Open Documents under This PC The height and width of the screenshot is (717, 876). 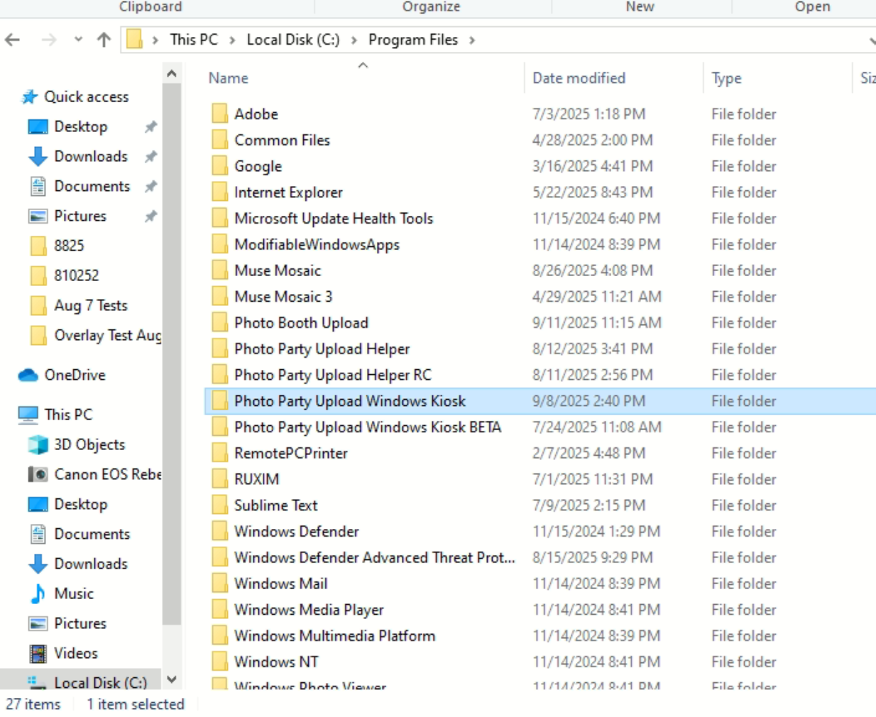(x=92, y=534)
